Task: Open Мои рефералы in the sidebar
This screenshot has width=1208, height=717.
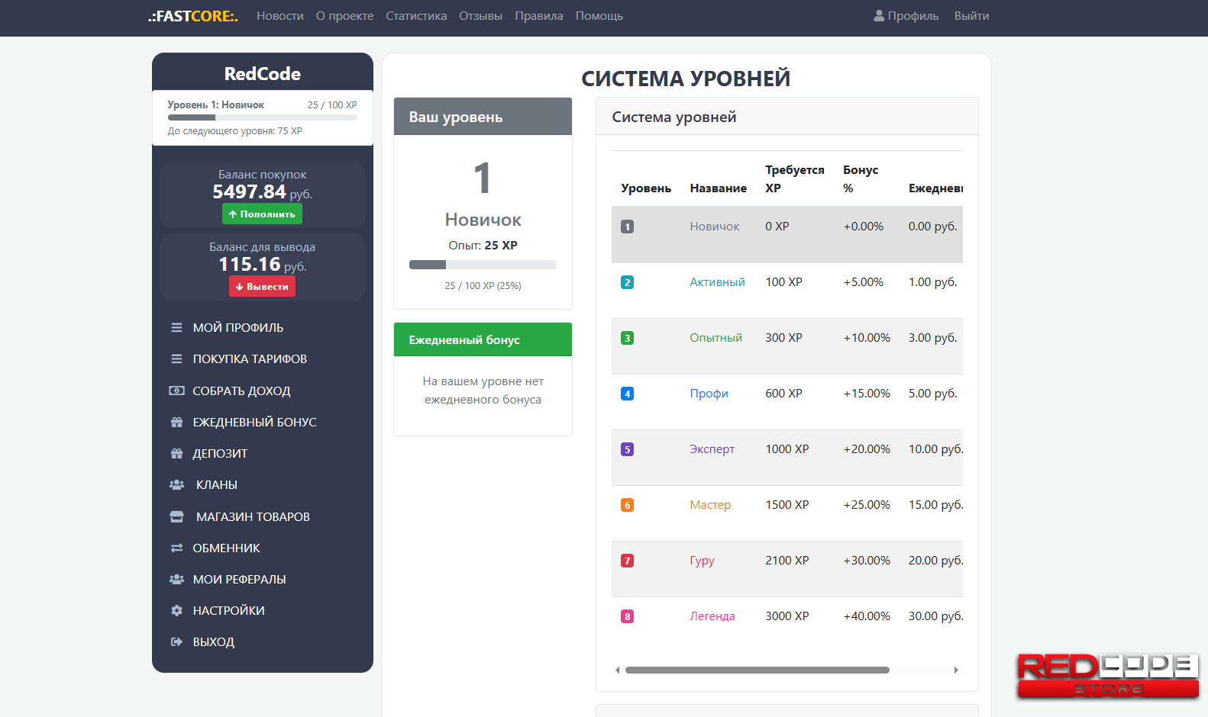Action: pos(239,579)
